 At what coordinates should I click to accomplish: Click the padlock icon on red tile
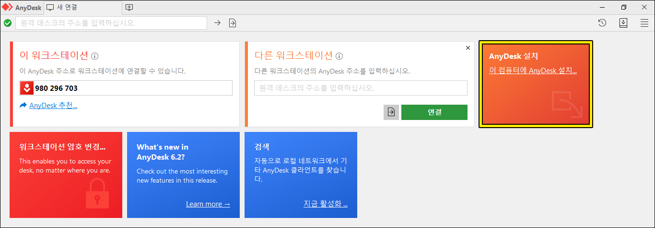[97, 193]
